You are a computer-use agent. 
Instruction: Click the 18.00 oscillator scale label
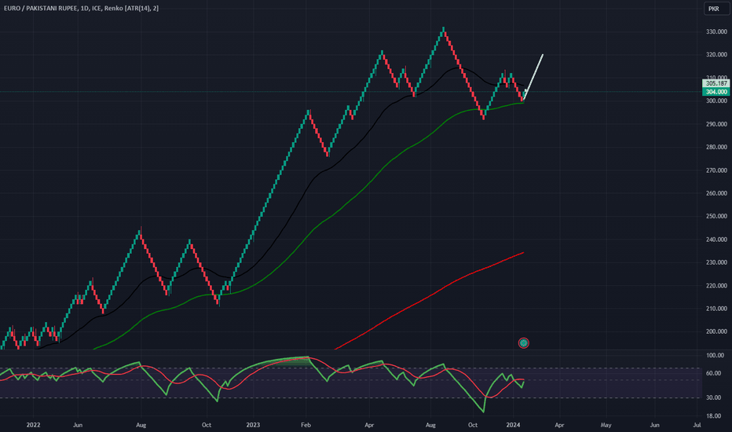coord(715,416)
